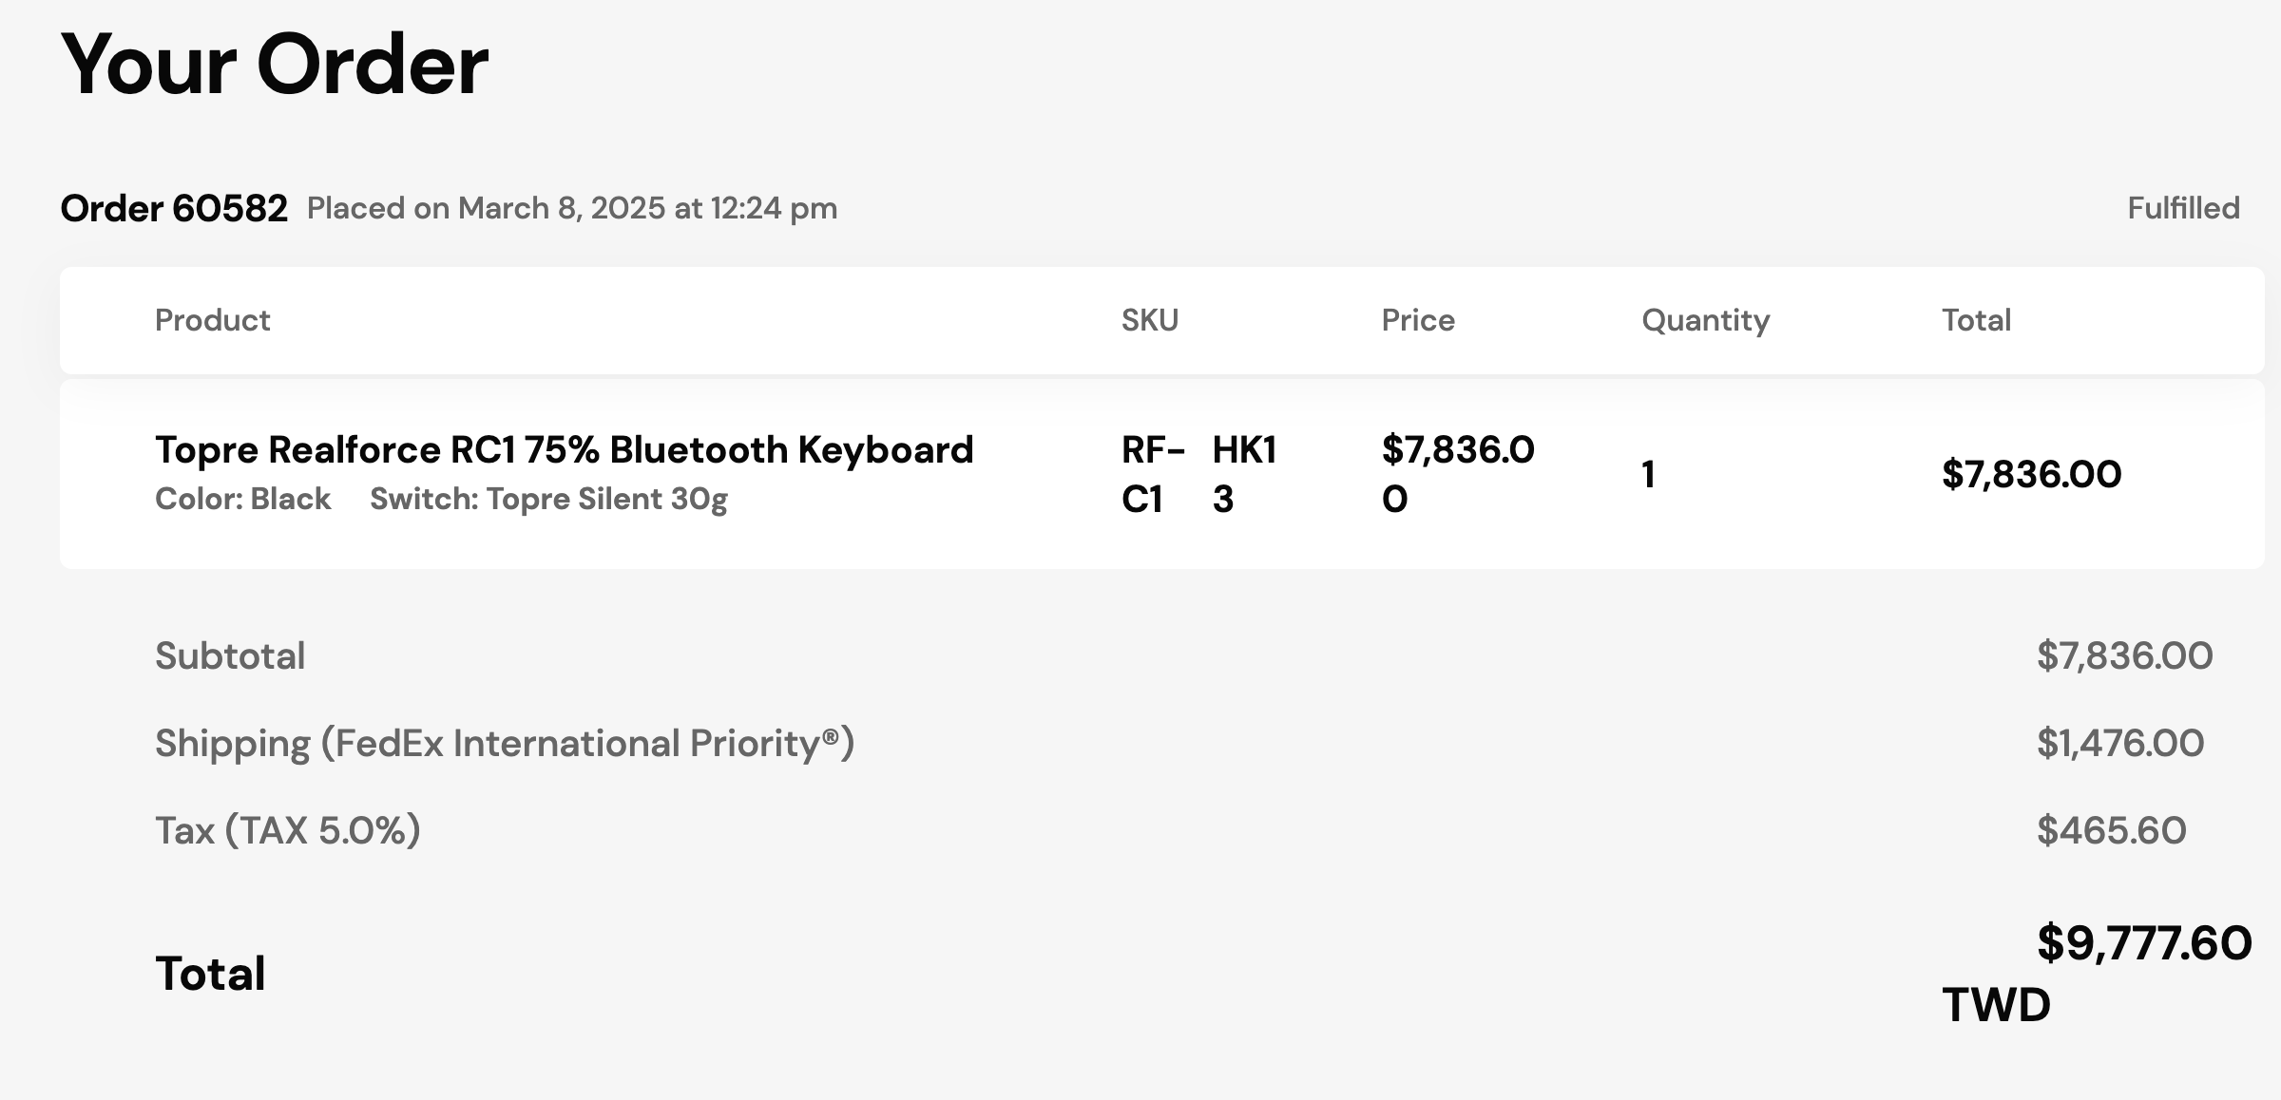Click the FedEx International Priority shipping line
Image resolution: width=2281 pixels, height=1100 pixels.
tap(505, 744)
